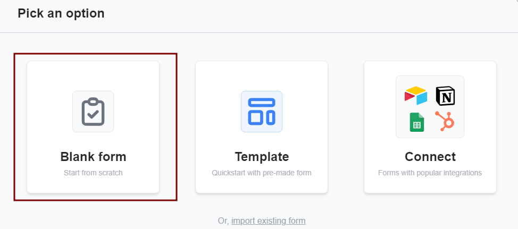Click the blue template layout icon
This screenshot has height=229, width=518.
tap(262, 112)
